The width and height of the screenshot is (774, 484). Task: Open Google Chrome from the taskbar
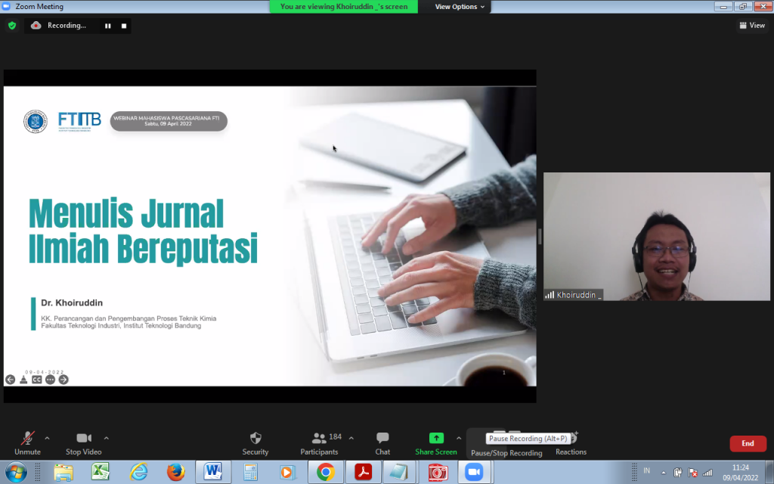(326, 473)
